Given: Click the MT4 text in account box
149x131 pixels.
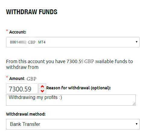Looking at the screenshot, I should [42, 42].
